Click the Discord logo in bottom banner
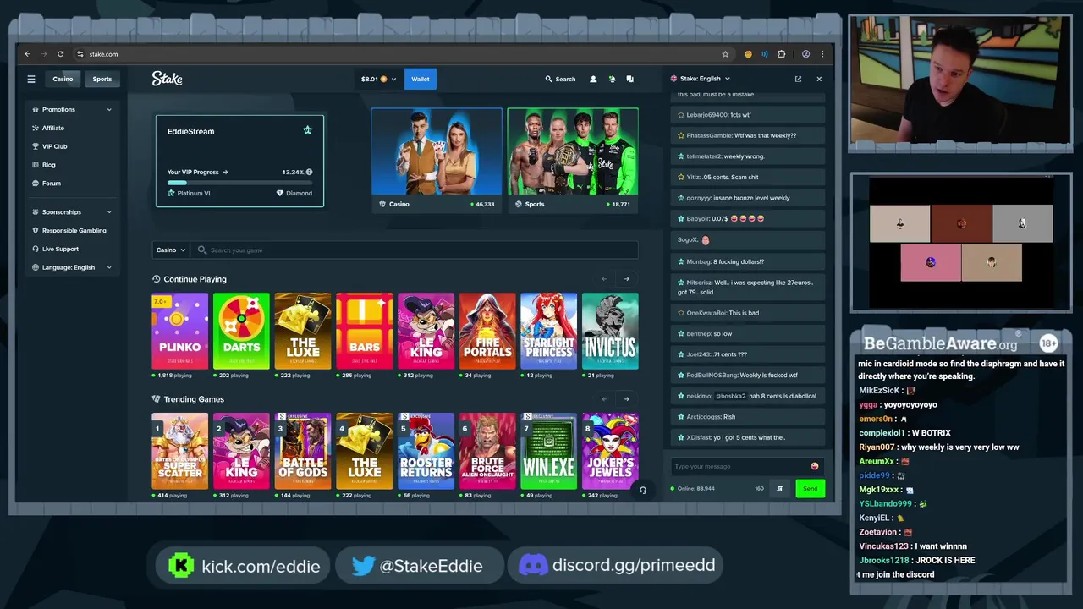The width and height of the screenshot is (1083, 609). pyautogui.click(x=533, y=565)
